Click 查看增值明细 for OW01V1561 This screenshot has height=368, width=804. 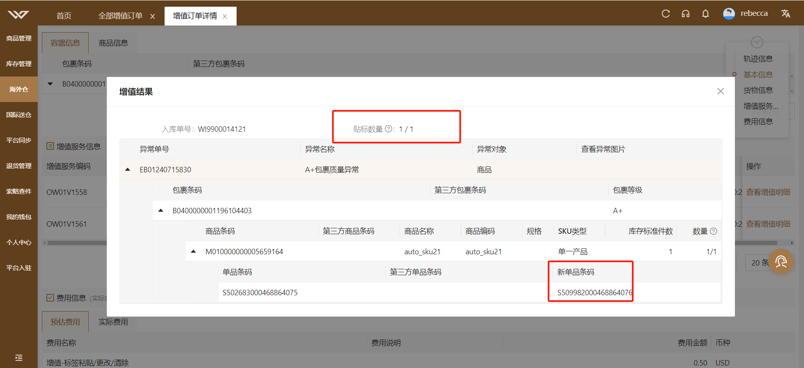click(768, 224)
